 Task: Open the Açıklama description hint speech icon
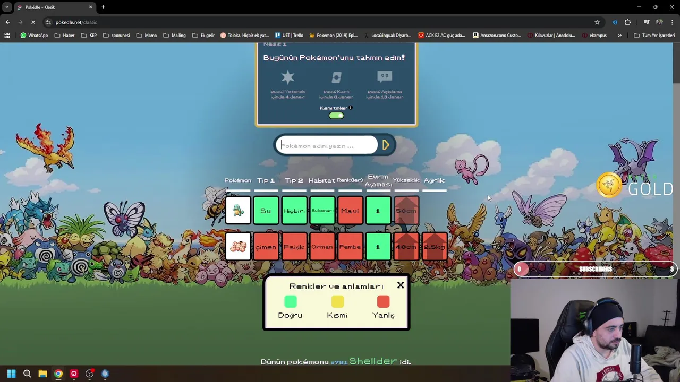pos(385,77)
